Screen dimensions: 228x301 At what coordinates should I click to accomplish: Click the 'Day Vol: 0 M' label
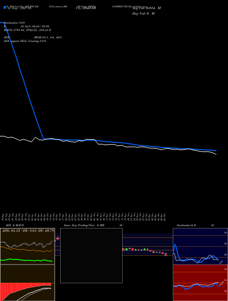143,14
